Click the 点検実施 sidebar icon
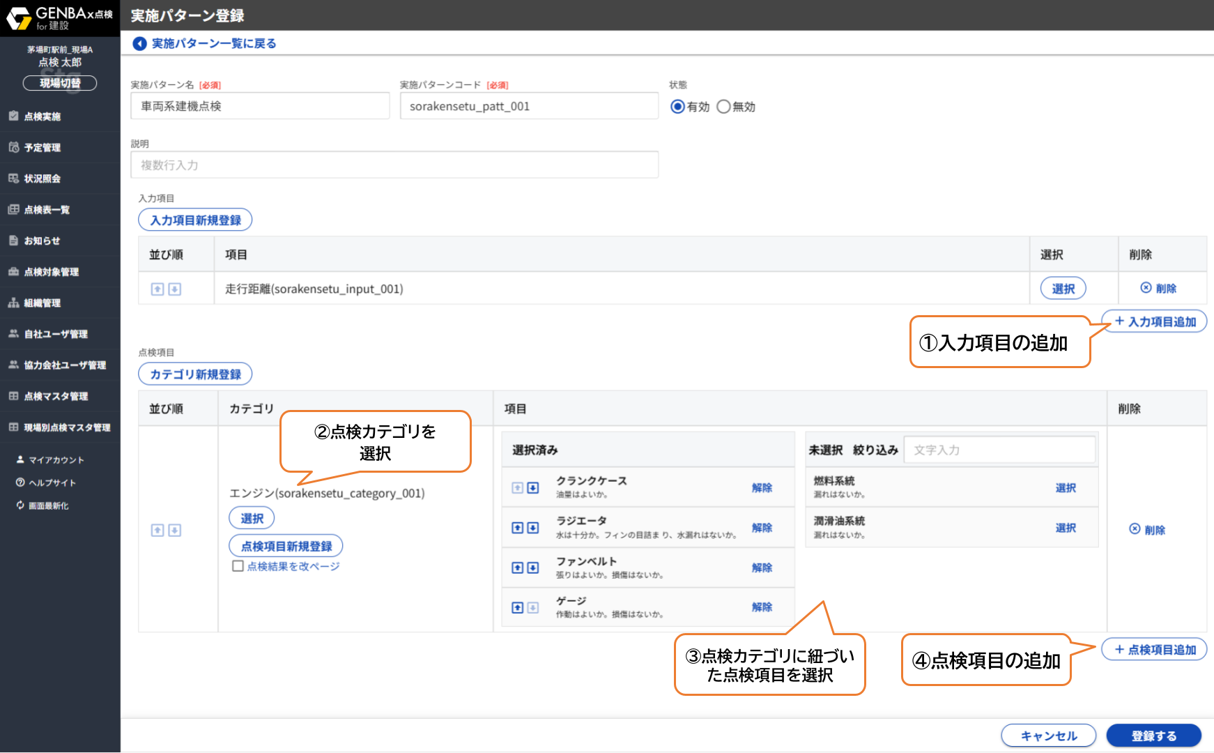Screen dimensions: 1214x753 pyautogui.click(x=13, y=116)
